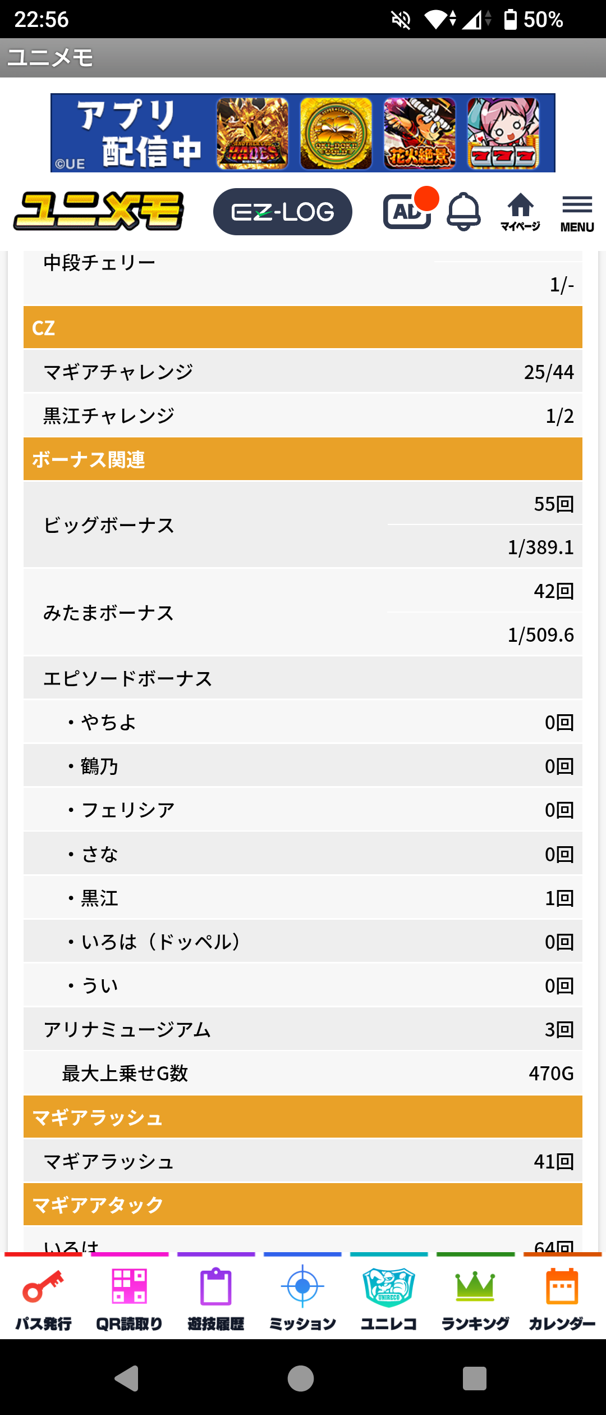This screenshot has height=1415, width=606.
Task: Open ランキング crown icon
Action: [x=475, y=1298]
